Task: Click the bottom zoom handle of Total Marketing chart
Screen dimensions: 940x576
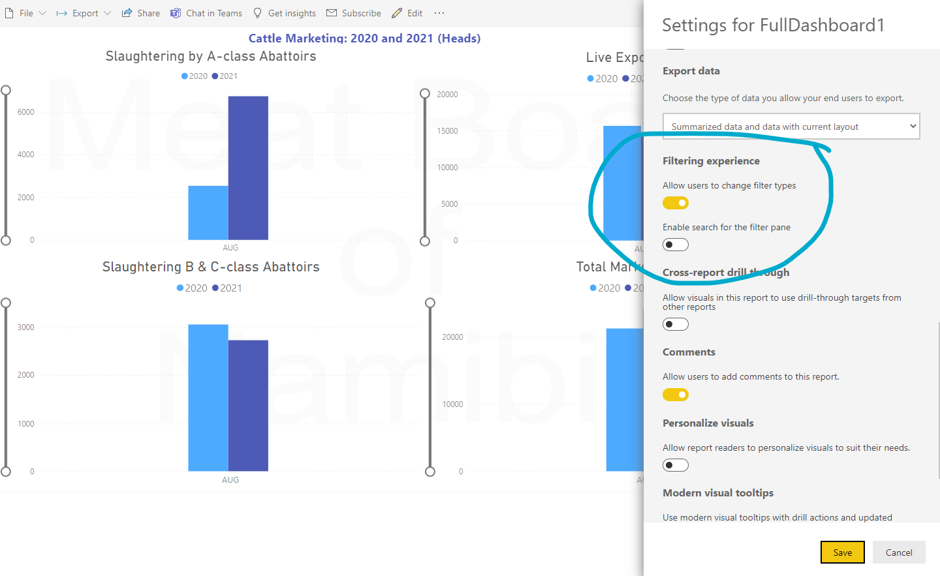Action: coord(430,472)
